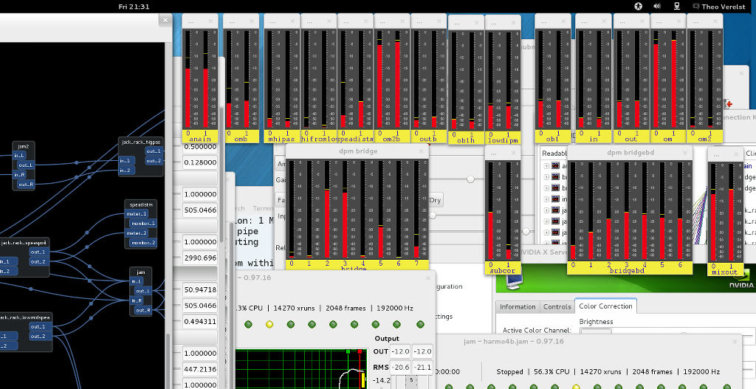Toggle the first green LED indicator
756x389 pixels.
click(248, 324)
